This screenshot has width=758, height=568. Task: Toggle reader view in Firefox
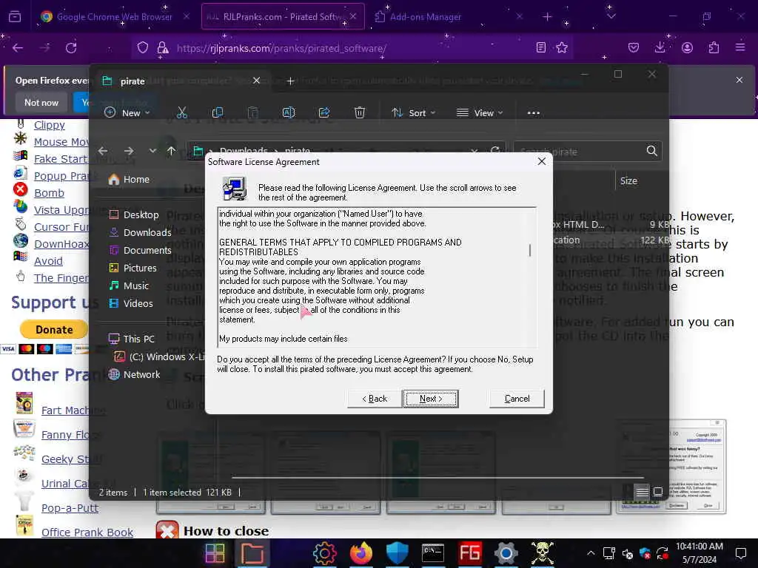click(541, 48)
